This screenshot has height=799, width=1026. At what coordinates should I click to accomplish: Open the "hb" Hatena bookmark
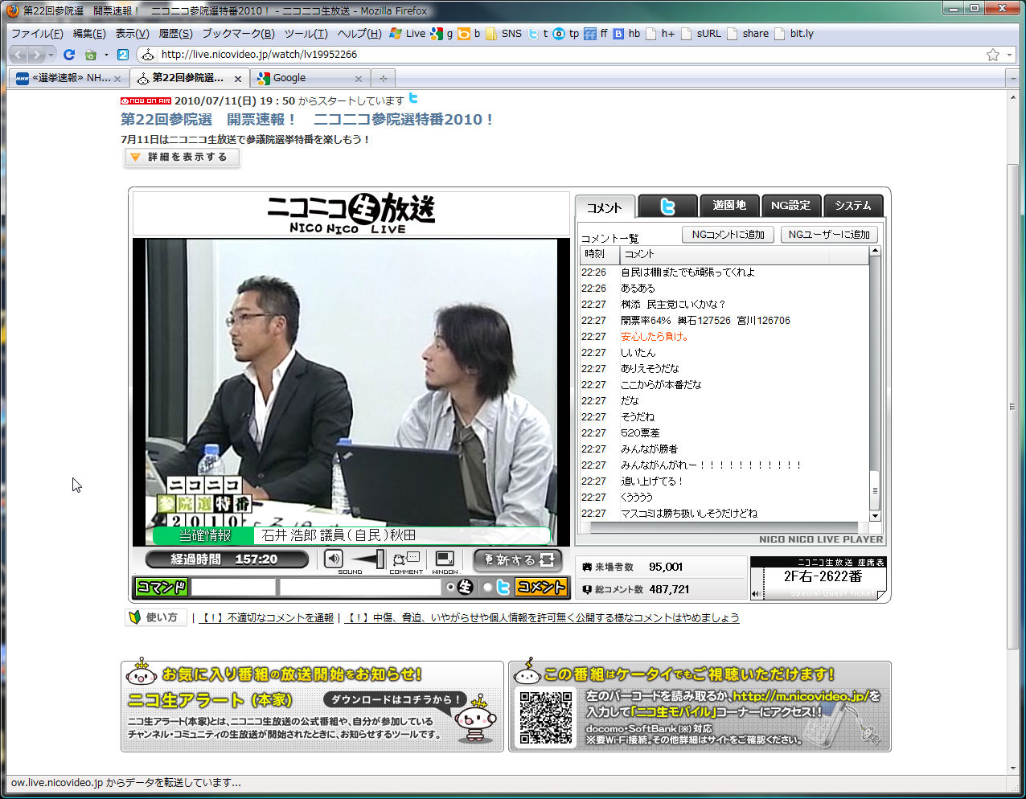tap(626, 34)
